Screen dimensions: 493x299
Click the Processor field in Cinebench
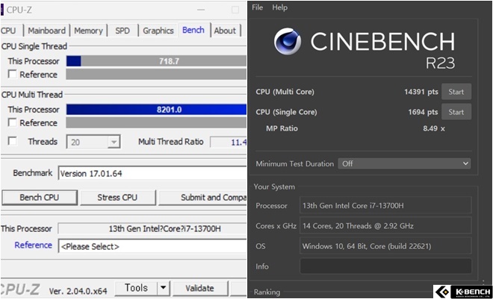385,206
